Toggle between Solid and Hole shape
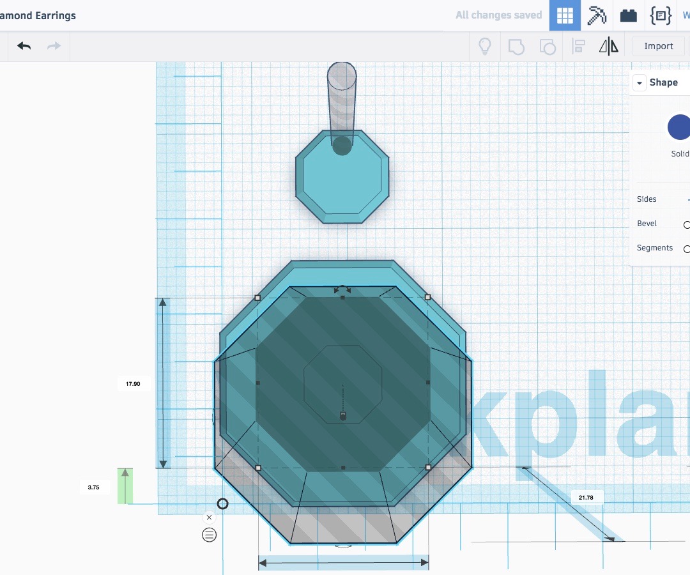Image resolution: width=690 pixels, height=575 pixels. click(x=680, y=153)
